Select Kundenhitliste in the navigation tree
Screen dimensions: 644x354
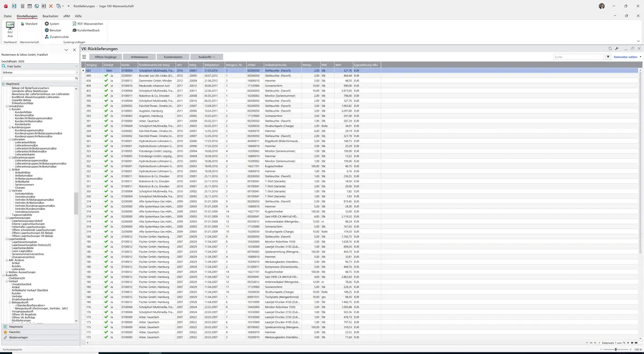(23, 112)
